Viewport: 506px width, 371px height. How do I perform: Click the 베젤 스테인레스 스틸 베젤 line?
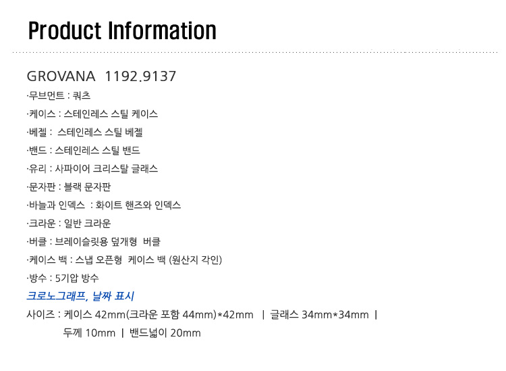pos(84,132)
